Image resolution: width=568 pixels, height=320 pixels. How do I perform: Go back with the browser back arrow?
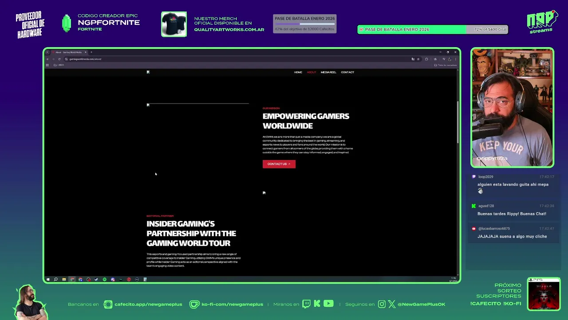48,59
